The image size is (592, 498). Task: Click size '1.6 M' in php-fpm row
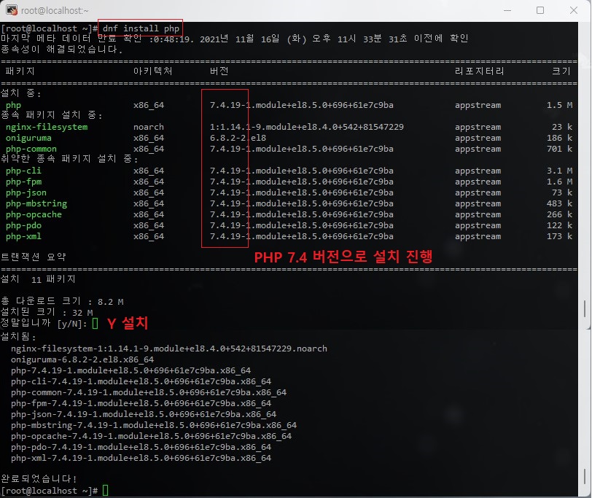pos(559,182)
